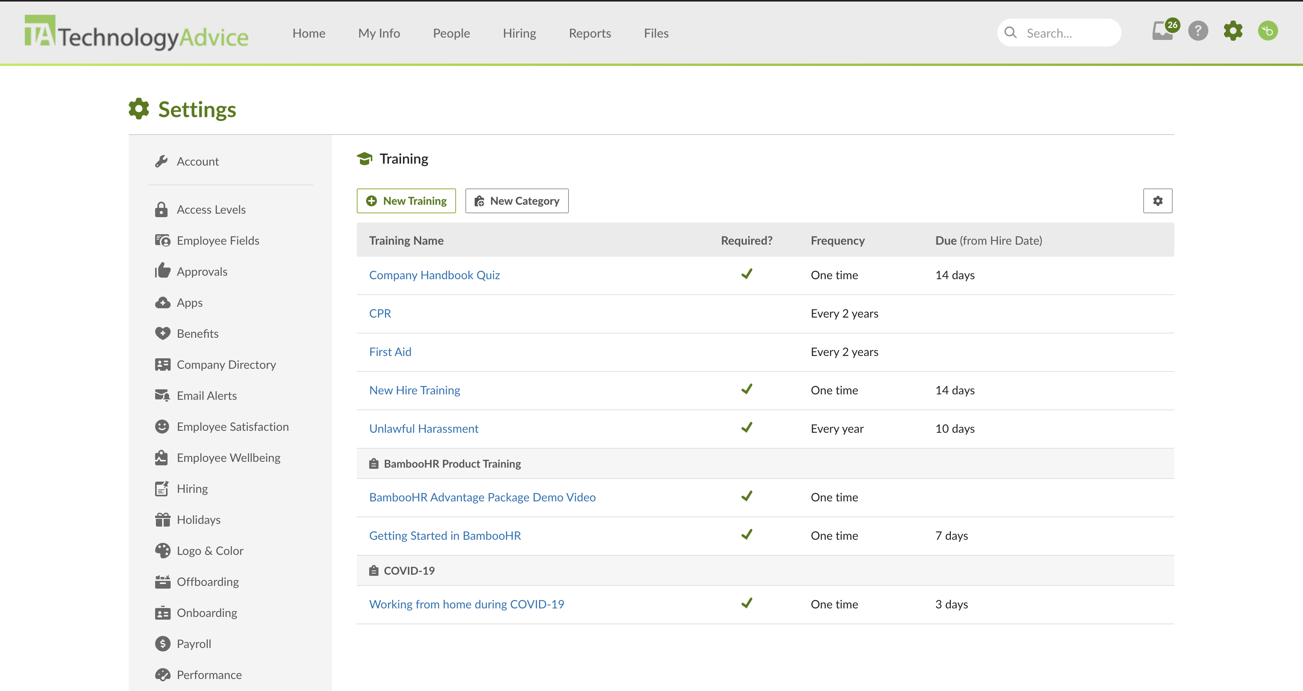
Task: Select Benefits in the sidebar
Action: (197, 333)
